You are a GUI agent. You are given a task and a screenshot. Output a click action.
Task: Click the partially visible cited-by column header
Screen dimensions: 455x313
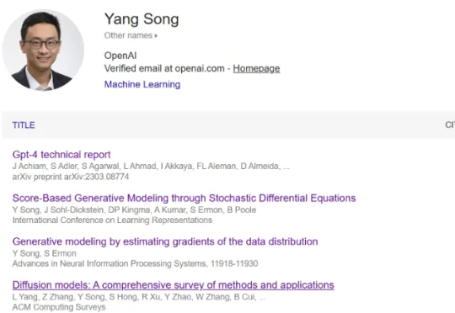(450, 125)
